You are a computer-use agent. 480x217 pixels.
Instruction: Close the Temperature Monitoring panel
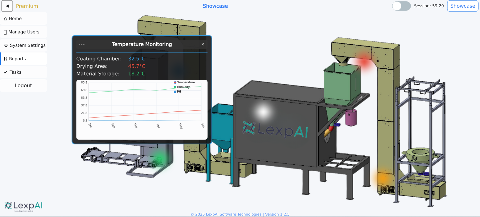203,44
